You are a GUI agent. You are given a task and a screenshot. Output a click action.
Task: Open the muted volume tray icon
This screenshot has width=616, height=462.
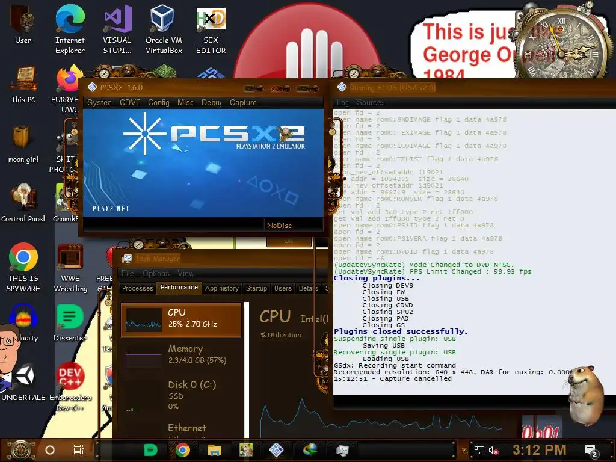pos(494,450)
